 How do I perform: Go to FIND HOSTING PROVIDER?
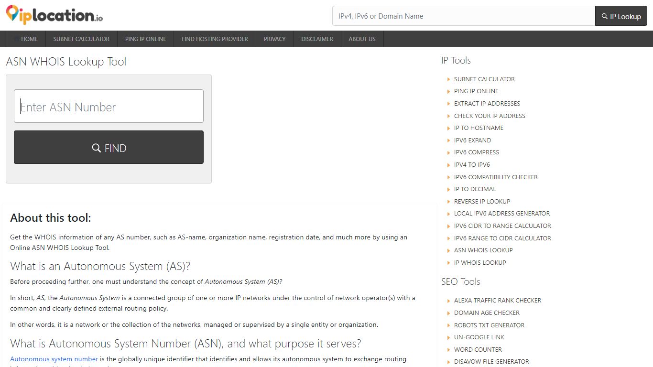tap(215, 39)
